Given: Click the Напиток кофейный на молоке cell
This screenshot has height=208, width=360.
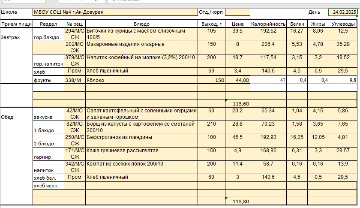Looking at the screenshot, I should click(141, 61).
